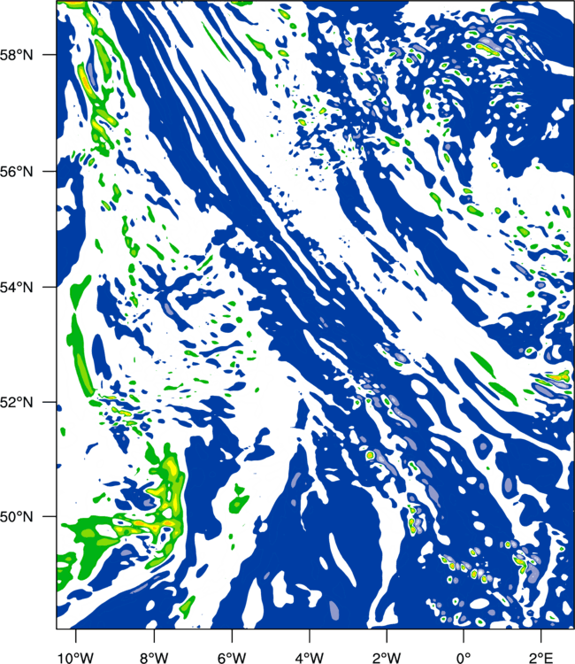Click the 10°W longitude label
The height and width of the screenshot is (664, 575).
tap(76, 658)
